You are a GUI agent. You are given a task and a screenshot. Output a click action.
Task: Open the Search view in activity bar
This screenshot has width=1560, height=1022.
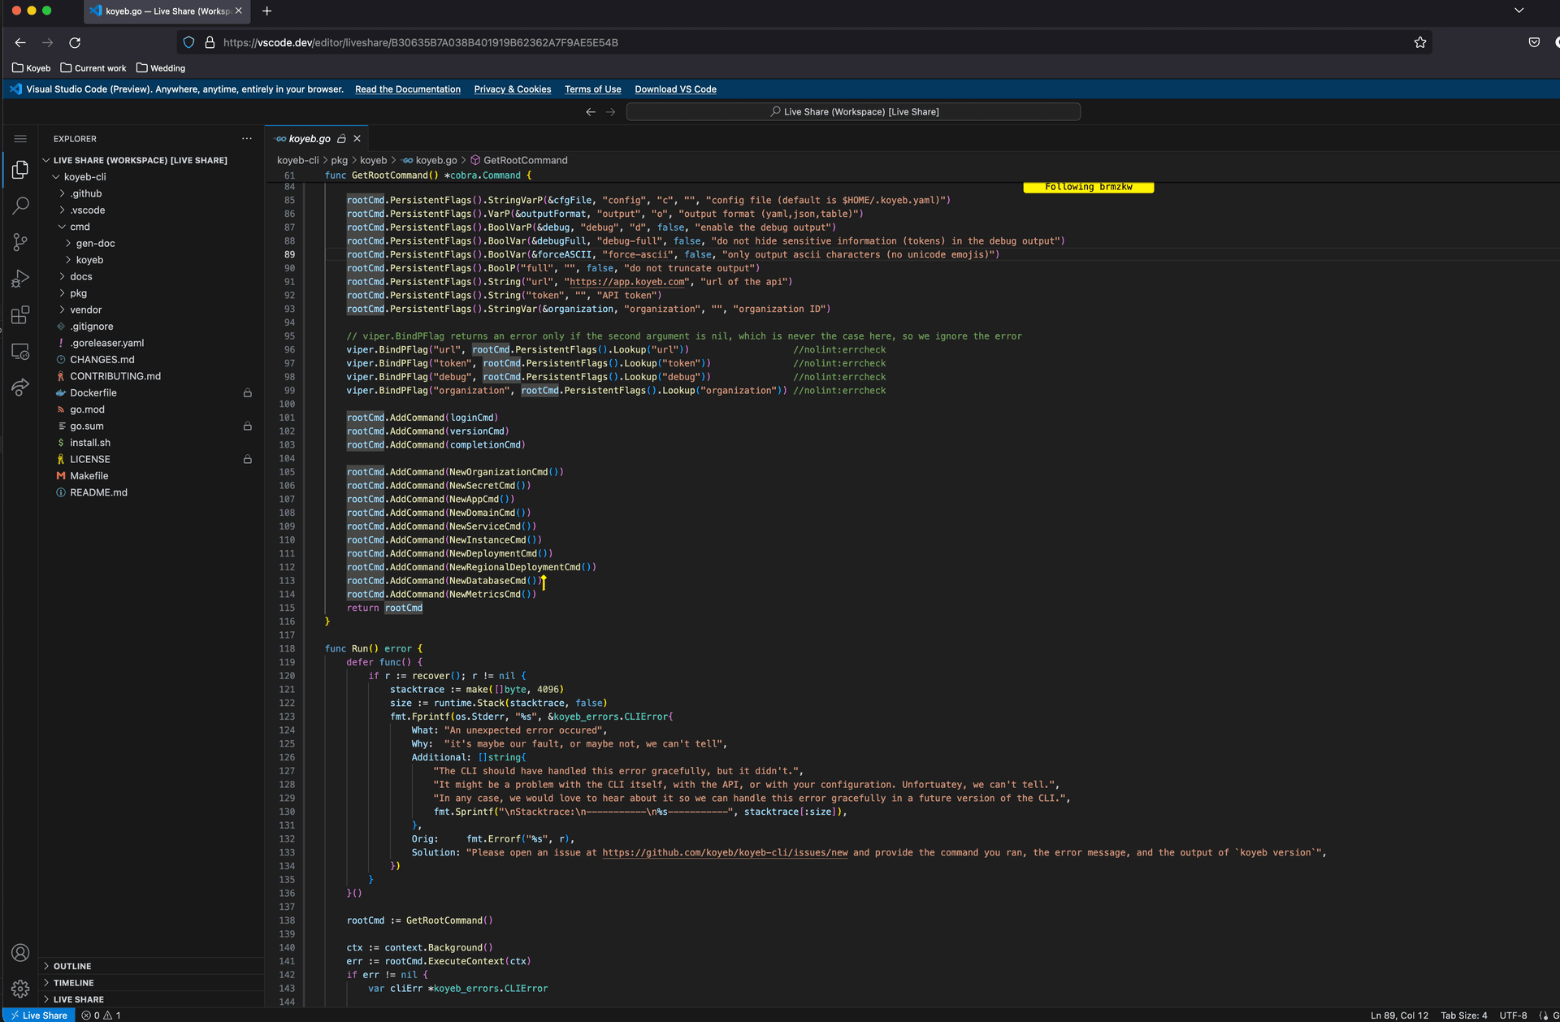(20, 206)
